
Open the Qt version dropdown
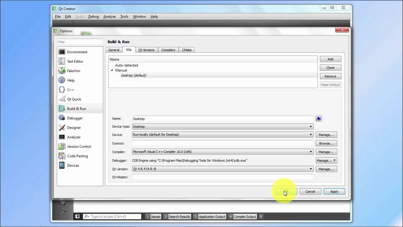(x=223, y=169)
